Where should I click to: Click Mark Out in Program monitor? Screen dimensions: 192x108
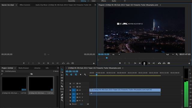[x=129, y=63]
